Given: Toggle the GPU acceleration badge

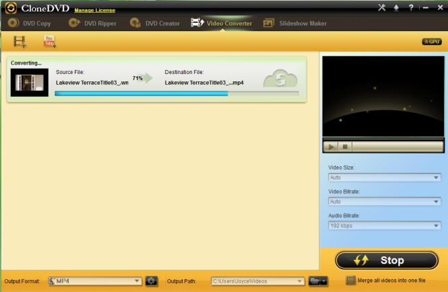Looking at the screenshot, I should tap(432, 42).
